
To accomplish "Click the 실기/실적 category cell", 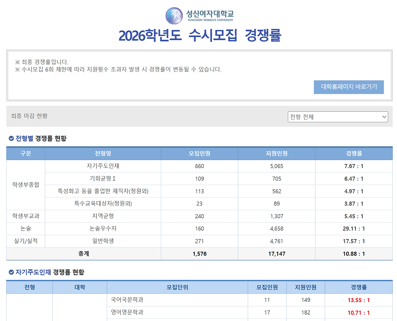I will point(26,241).
